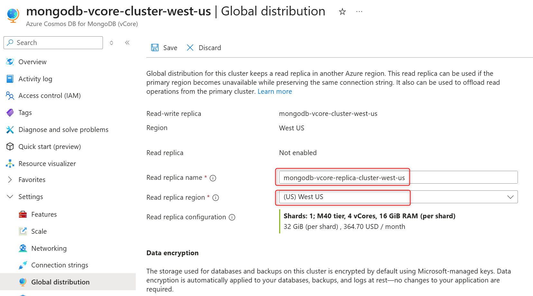Open the Scale settings page
The image size is (533, 296).
click(39, 231)
